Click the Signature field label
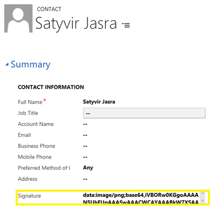This screenshot has height=218, width=215. 29,196
